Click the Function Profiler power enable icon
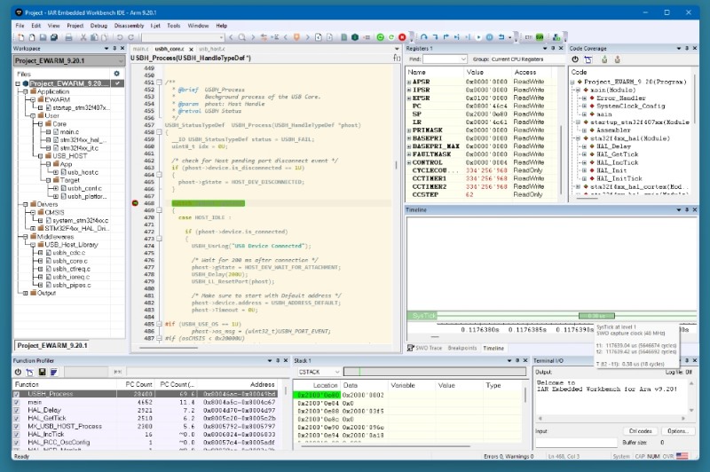Screen dimensions: 710x472 coord(18,372)
